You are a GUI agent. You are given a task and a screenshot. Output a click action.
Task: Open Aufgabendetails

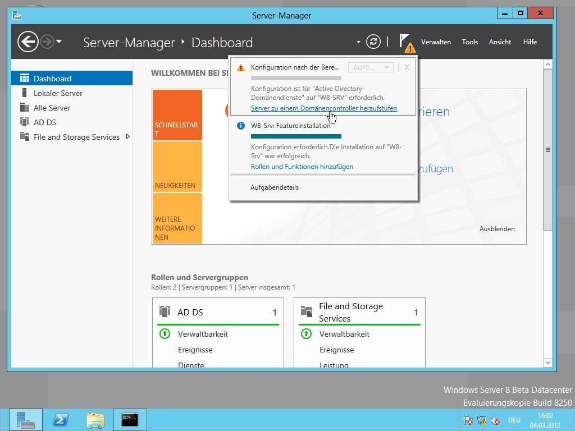click(x=274, y=187)
